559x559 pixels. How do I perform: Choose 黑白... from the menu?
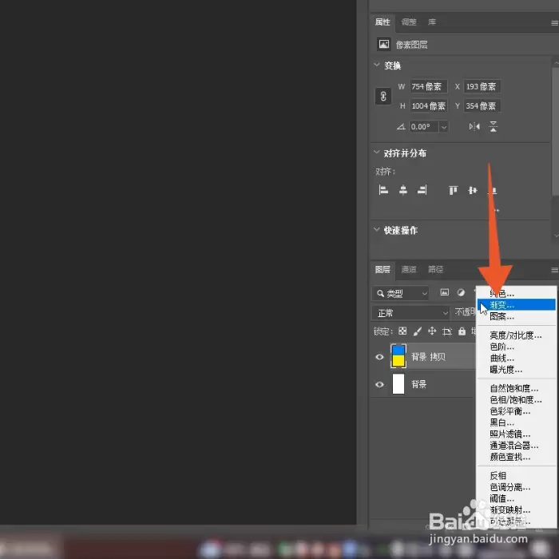point(516,422)
